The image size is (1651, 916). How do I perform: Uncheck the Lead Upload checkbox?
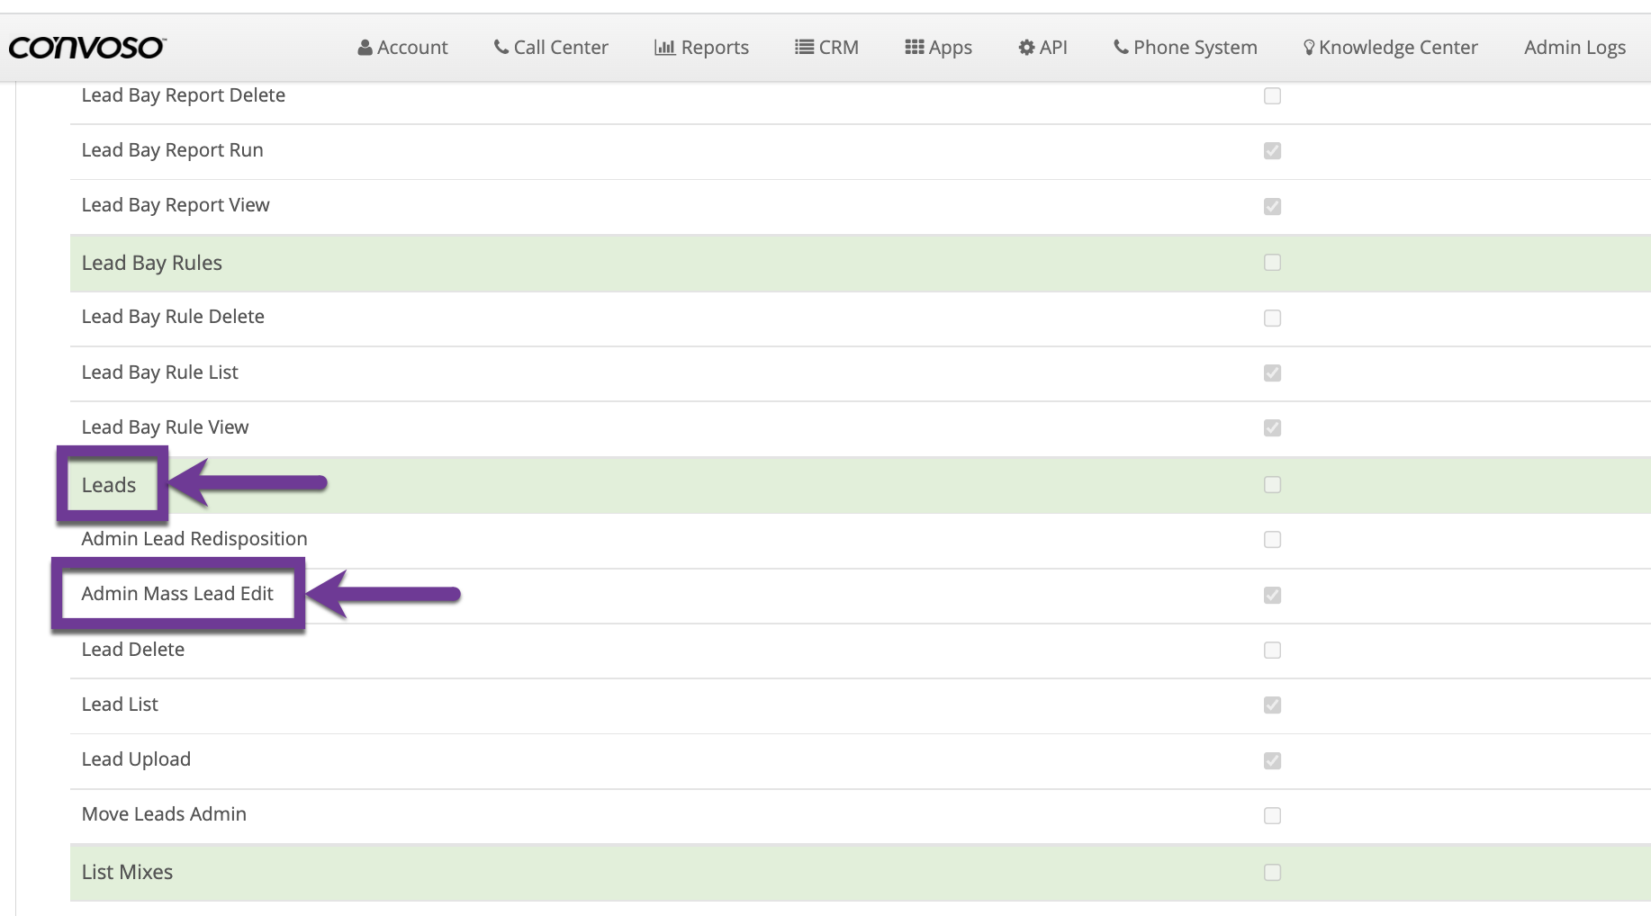(x=1272, y=760)
